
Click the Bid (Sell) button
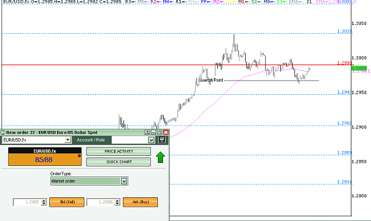pos(66,202)
